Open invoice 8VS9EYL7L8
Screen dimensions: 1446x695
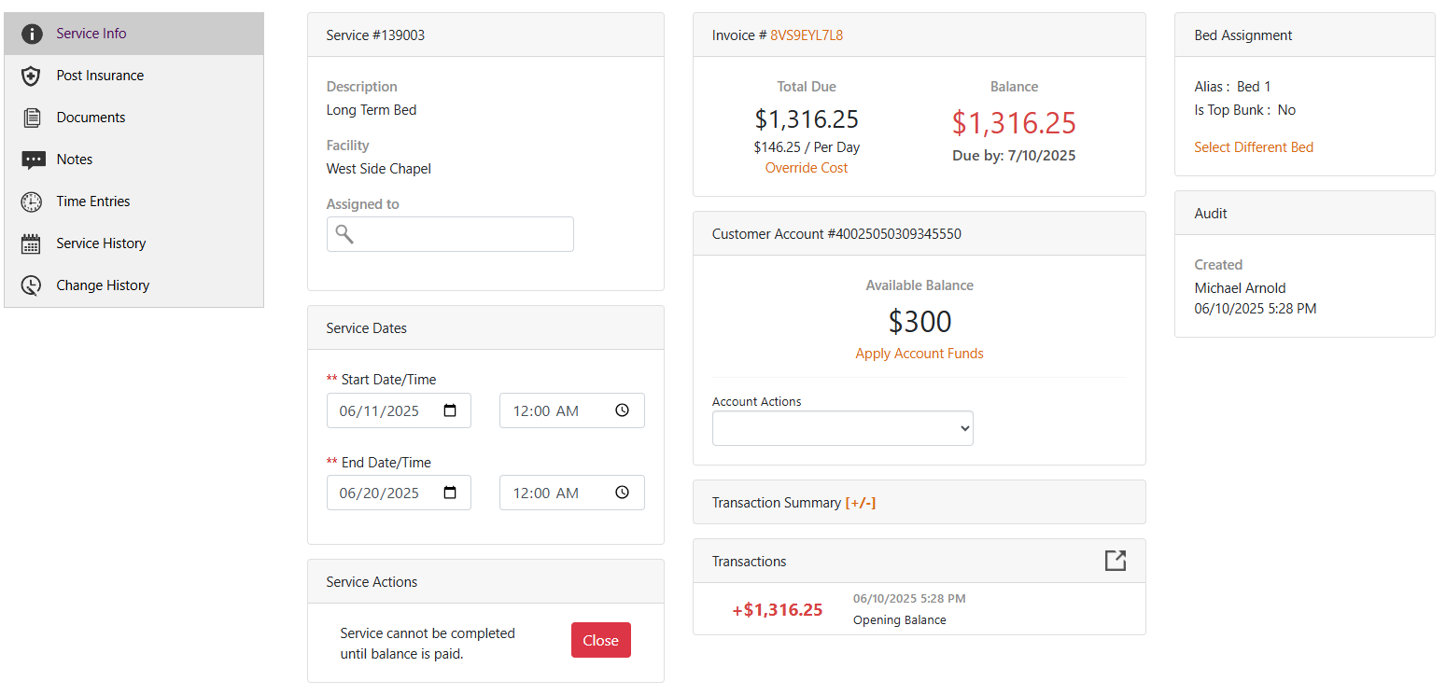point(806,34)
